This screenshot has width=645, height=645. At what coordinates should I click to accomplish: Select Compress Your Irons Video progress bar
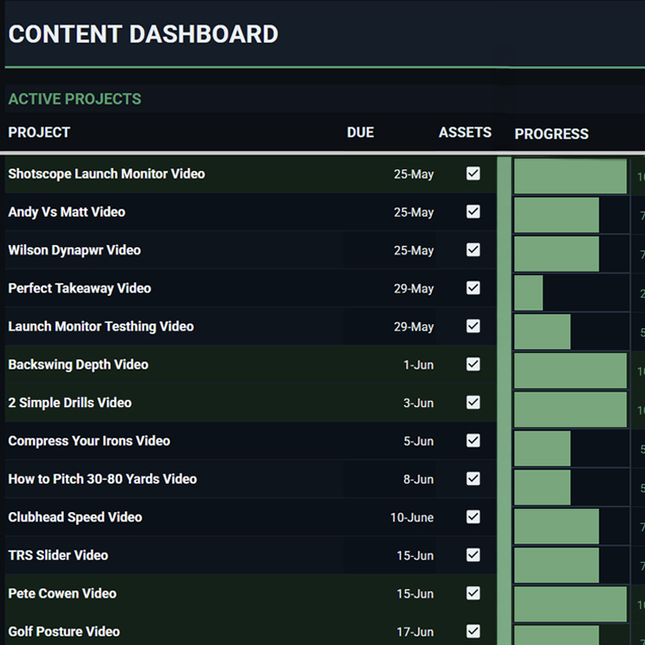click(x=542, y=448)
